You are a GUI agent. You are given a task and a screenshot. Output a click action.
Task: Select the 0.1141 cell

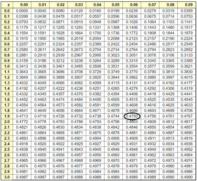[x=187, y=22]
